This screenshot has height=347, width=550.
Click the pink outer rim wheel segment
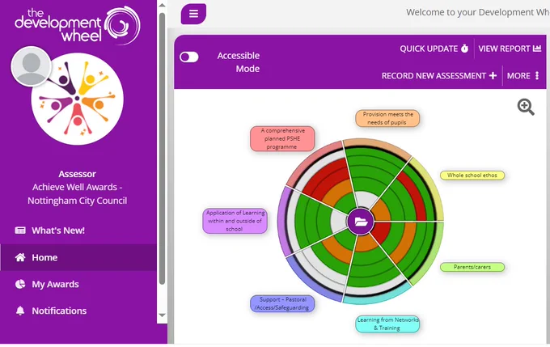tap(309, 159)
